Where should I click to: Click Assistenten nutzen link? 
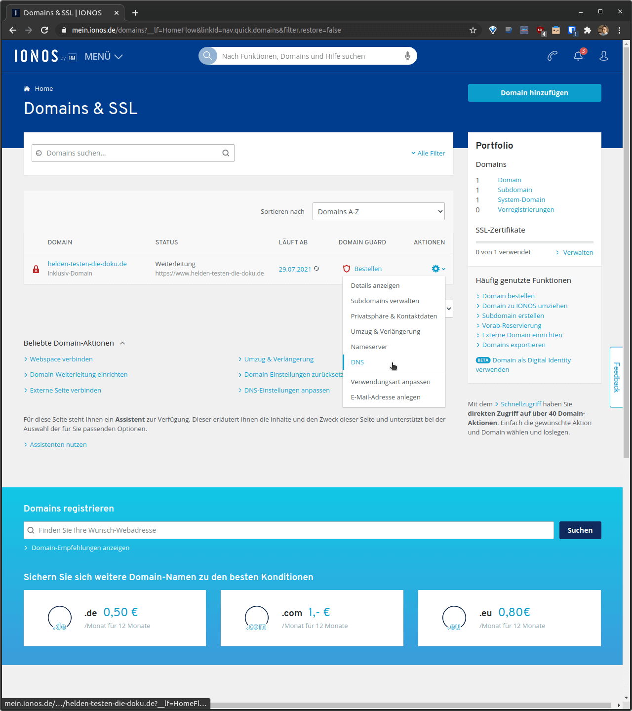58,444
